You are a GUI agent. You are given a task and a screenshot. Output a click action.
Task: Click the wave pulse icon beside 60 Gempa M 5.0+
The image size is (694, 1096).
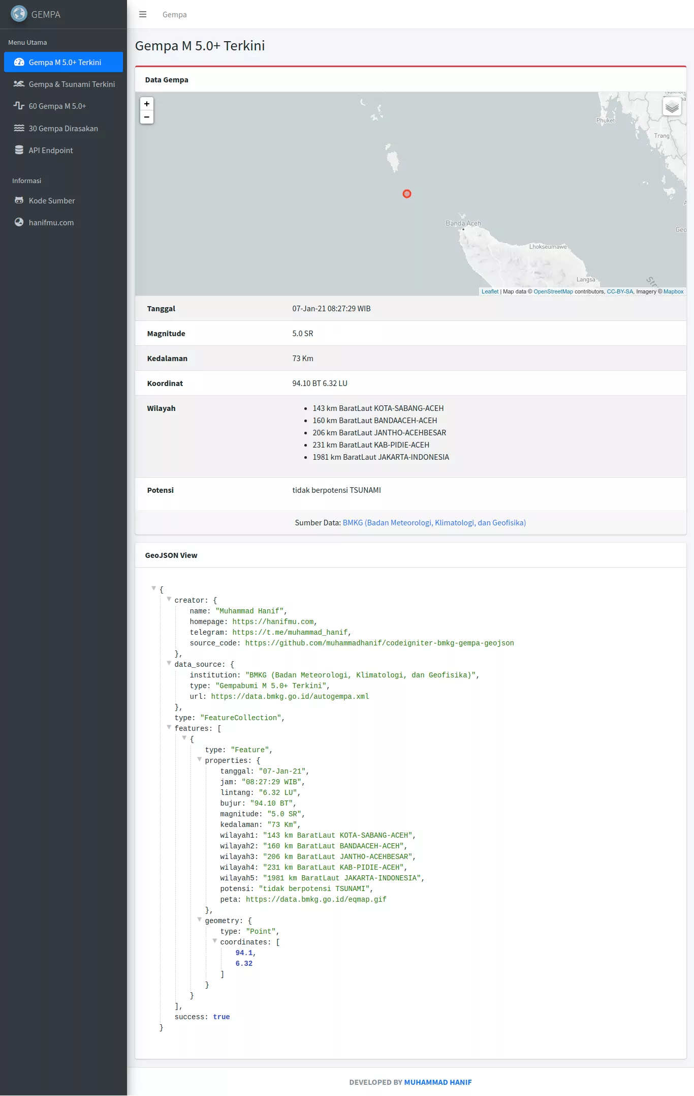click(19, 106)
